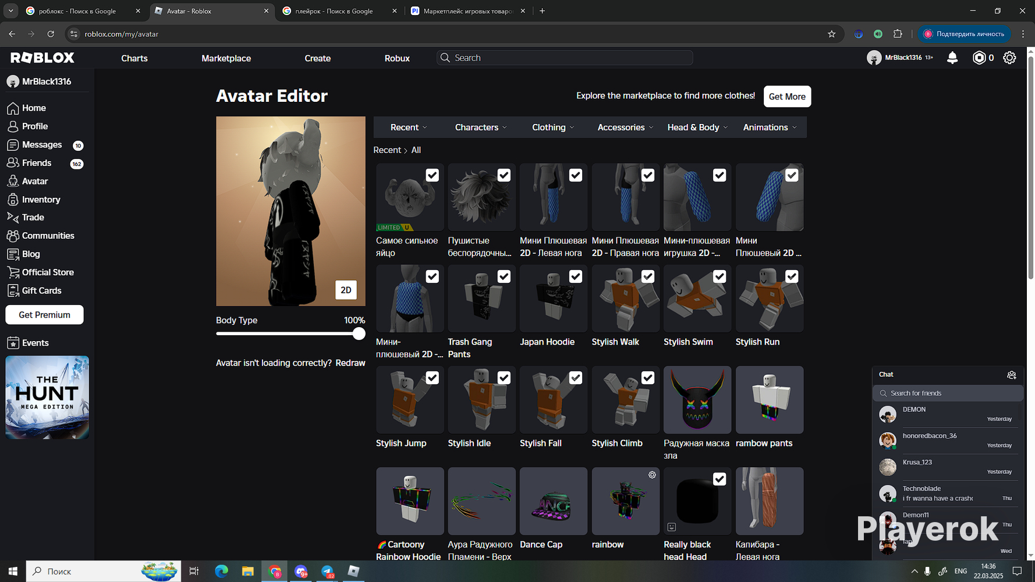Click the Messages sidebar icon
The height and width of the screenshot is (582, 1035).
13,145
